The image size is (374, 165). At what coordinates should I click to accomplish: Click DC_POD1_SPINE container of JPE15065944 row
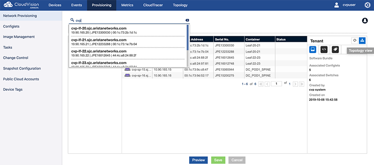(x=258, y=70)
